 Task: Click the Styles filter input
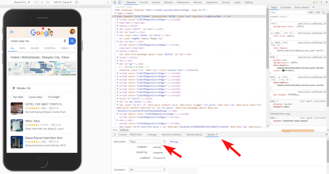pos(288,13)
